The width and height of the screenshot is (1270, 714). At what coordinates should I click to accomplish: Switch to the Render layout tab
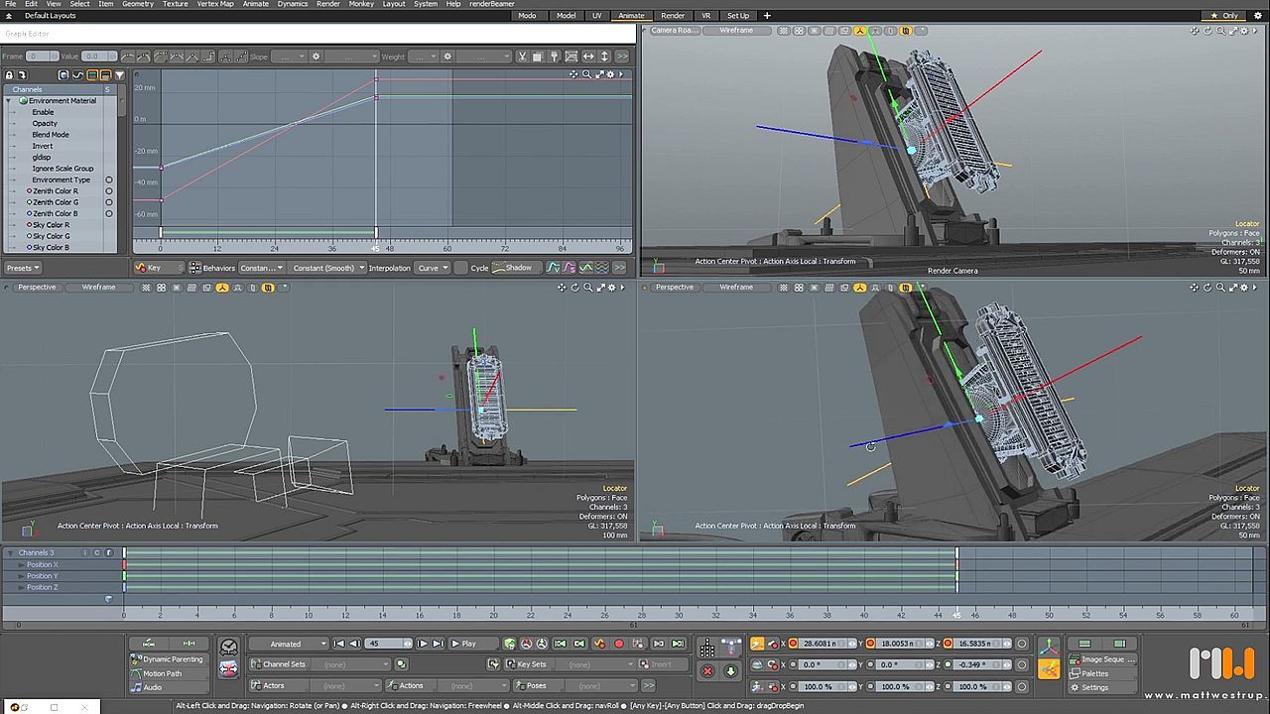point(672,16)
